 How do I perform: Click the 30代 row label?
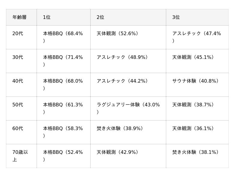tap(18, 57)
